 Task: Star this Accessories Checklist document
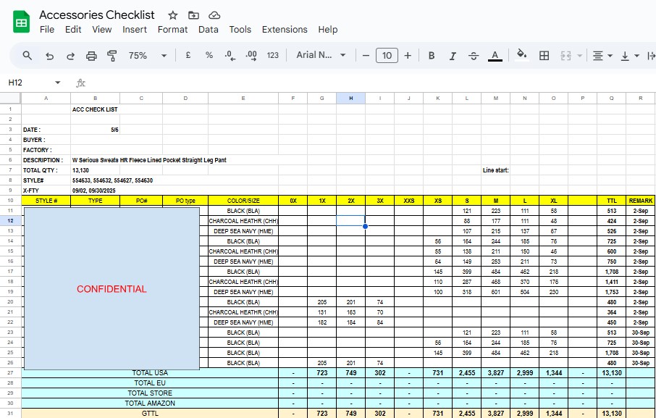172,15
